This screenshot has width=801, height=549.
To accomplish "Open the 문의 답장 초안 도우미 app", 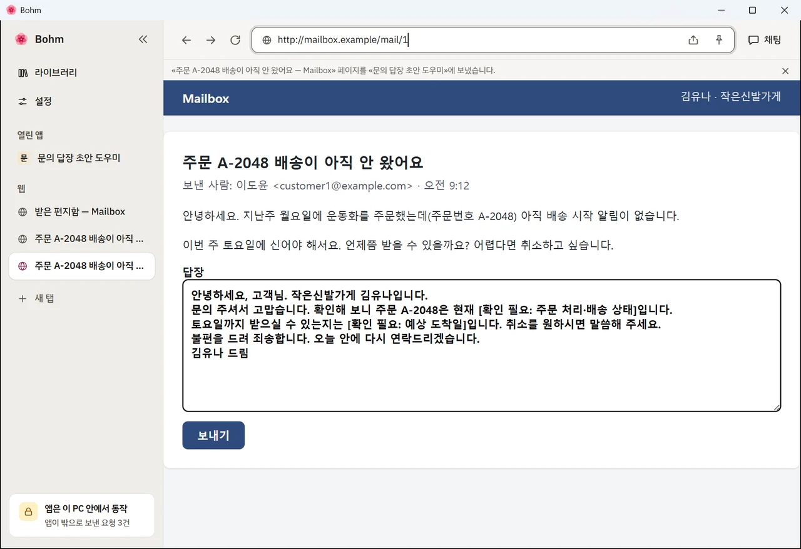I will coord(82,158).
